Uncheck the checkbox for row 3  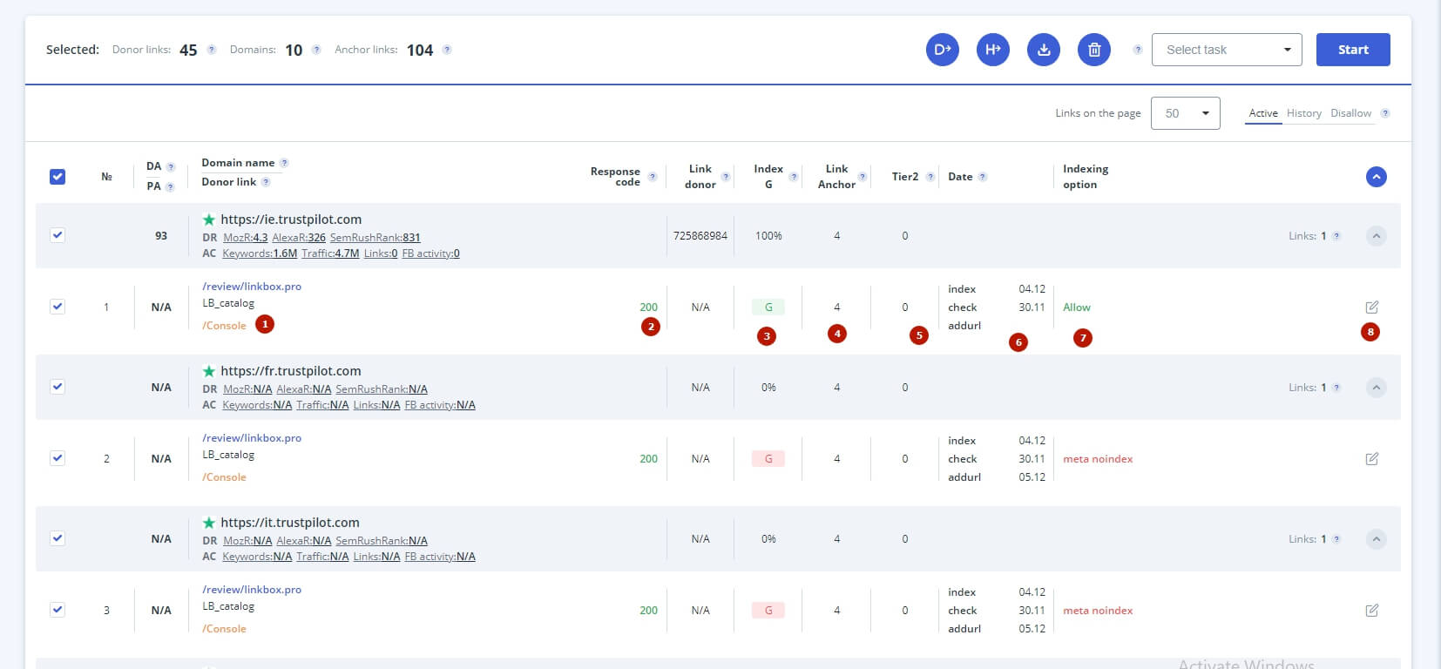[58, 610]
